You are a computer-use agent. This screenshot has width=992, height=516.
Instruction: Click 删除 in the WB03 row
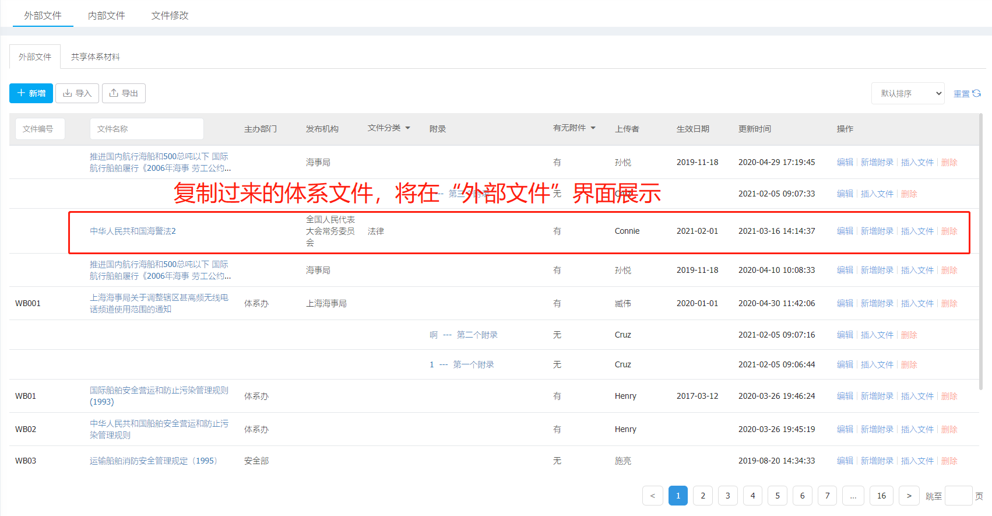pyautogui.click(x=949, y=461)
